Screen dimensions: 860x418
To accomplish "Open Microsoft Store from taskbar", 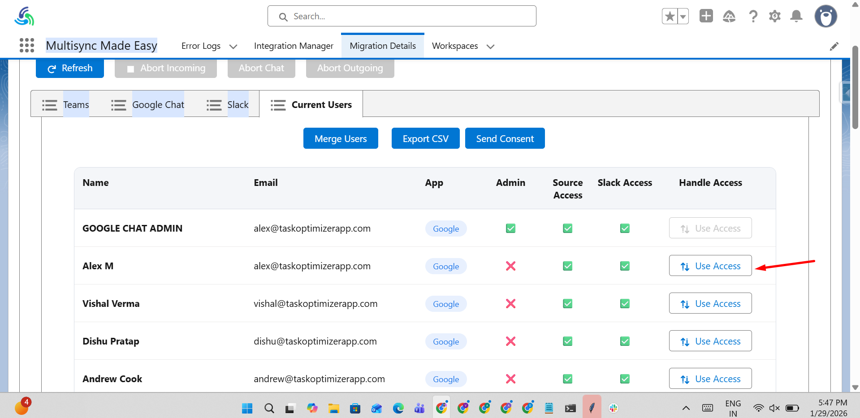I will tap(355, 408).
